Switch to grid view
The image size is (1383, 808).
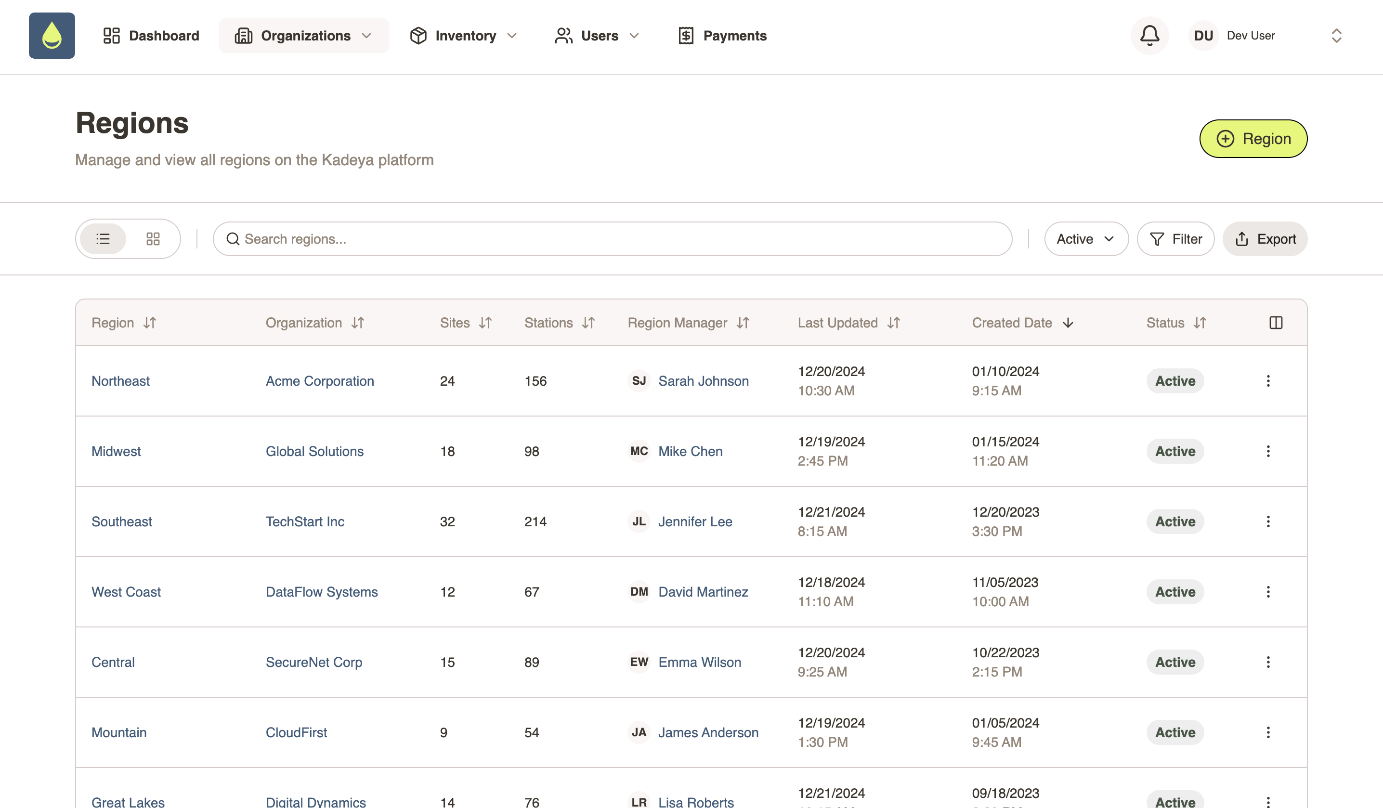(x=153, y=239)
